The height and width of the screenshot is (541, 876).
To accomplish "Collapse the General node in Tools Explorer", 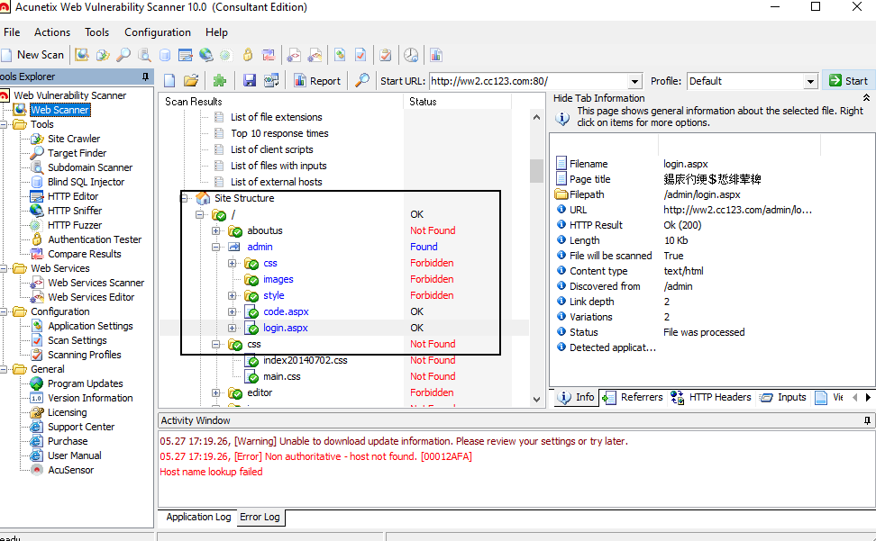I will click(4, 369).
